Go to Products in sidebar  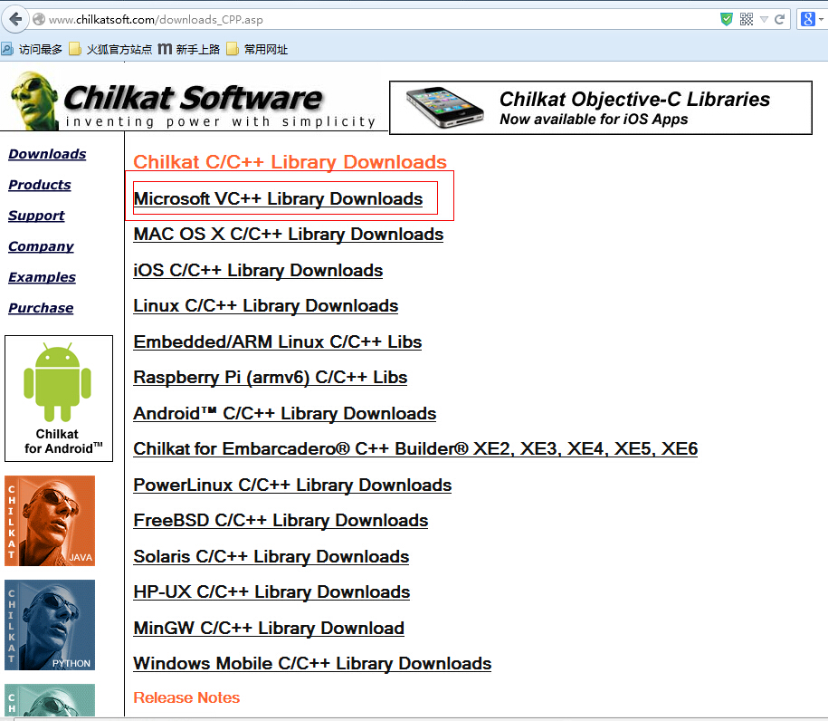[x=40, y=185]
